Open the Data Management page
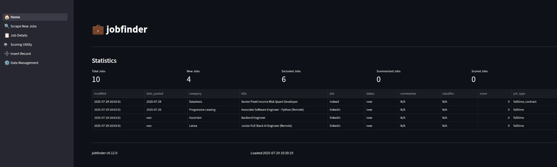The height and width of the screenshot is (167, 557). click(24, 63)
